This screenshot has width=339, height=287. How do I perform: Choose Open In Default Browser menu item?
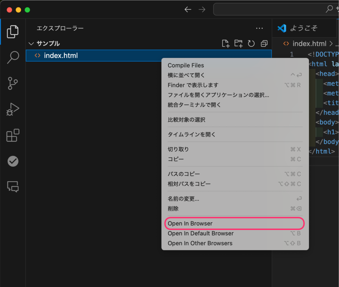pyautogui.click(x=201, y=233)
